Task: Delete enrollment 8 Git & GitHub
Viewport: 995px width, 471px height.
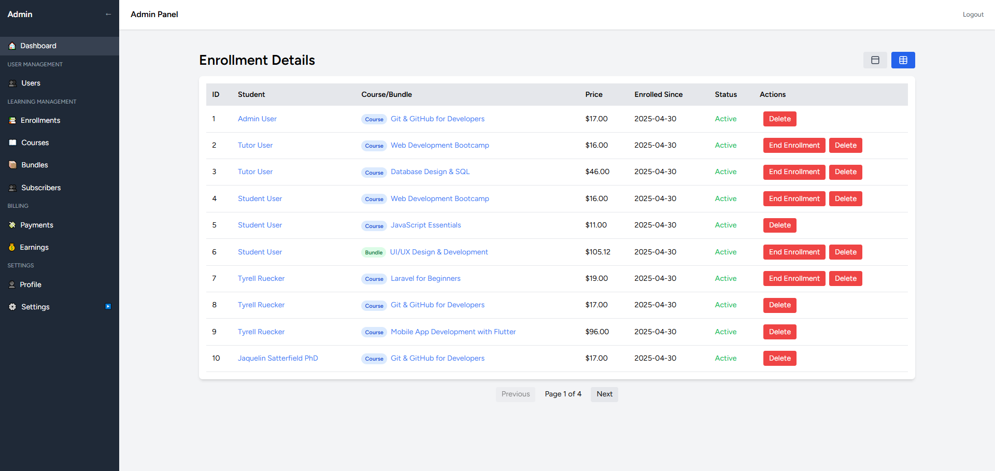Action: click(x=779, y=305)
